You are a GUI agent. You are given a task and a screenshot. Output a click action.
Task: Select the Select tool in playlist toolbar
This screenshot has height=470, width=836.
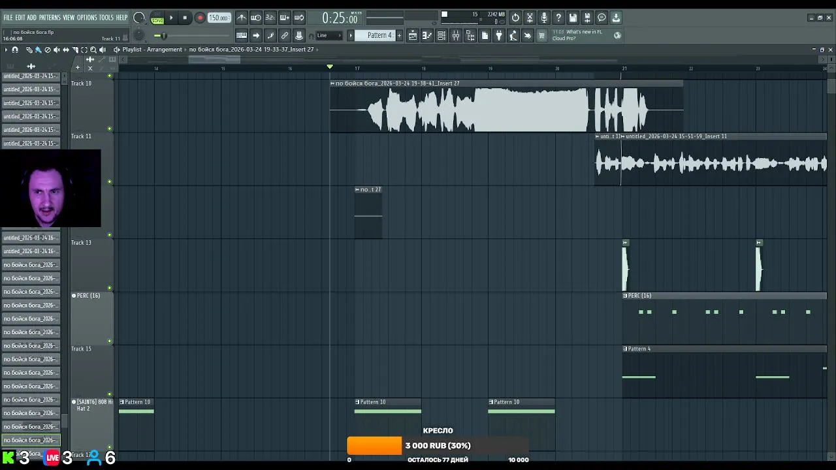tap(84, 50)
